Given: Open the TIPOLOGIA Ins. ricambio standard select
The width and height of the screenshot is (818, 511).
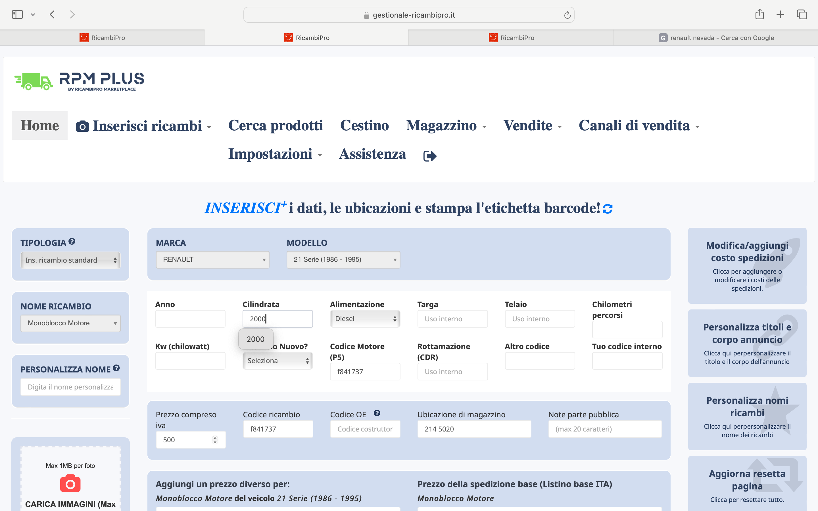Looking at the screenshot, I should [70, 260].
